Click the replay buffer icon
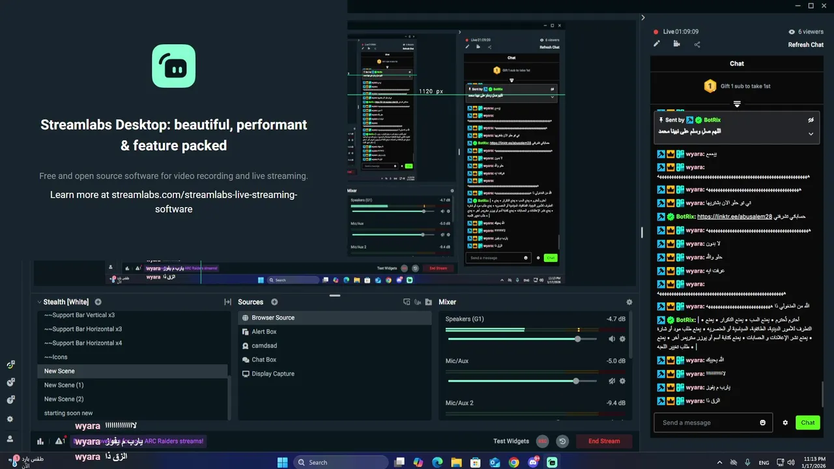This screenshot has height=469, width=834. pos(562,441)
